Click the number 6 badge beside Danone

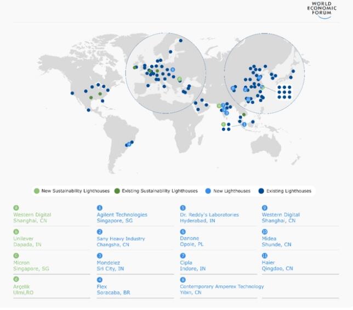(x=183, y=232)
